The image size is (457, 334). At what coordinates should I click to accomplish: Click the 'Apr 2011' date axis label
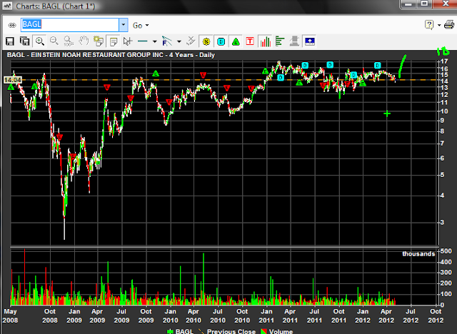290,315
